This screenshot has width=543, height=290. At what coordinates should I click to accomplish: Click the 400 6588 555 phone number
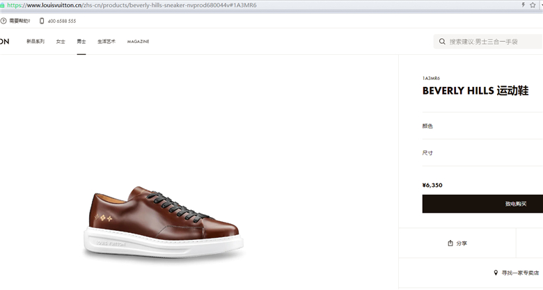point(62,21)
